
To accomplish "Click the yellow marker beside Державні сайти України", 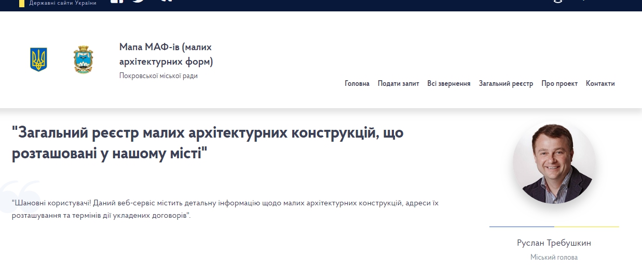I will tap(22, 3).
